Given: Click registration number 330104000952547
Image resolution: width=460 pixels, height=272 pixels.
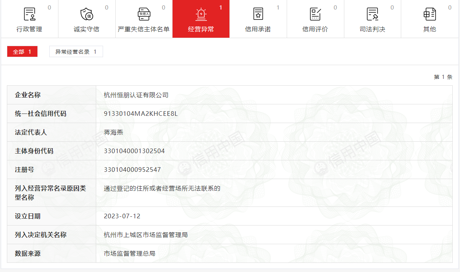Looking at the screenshot, I should tap(132, 170).
